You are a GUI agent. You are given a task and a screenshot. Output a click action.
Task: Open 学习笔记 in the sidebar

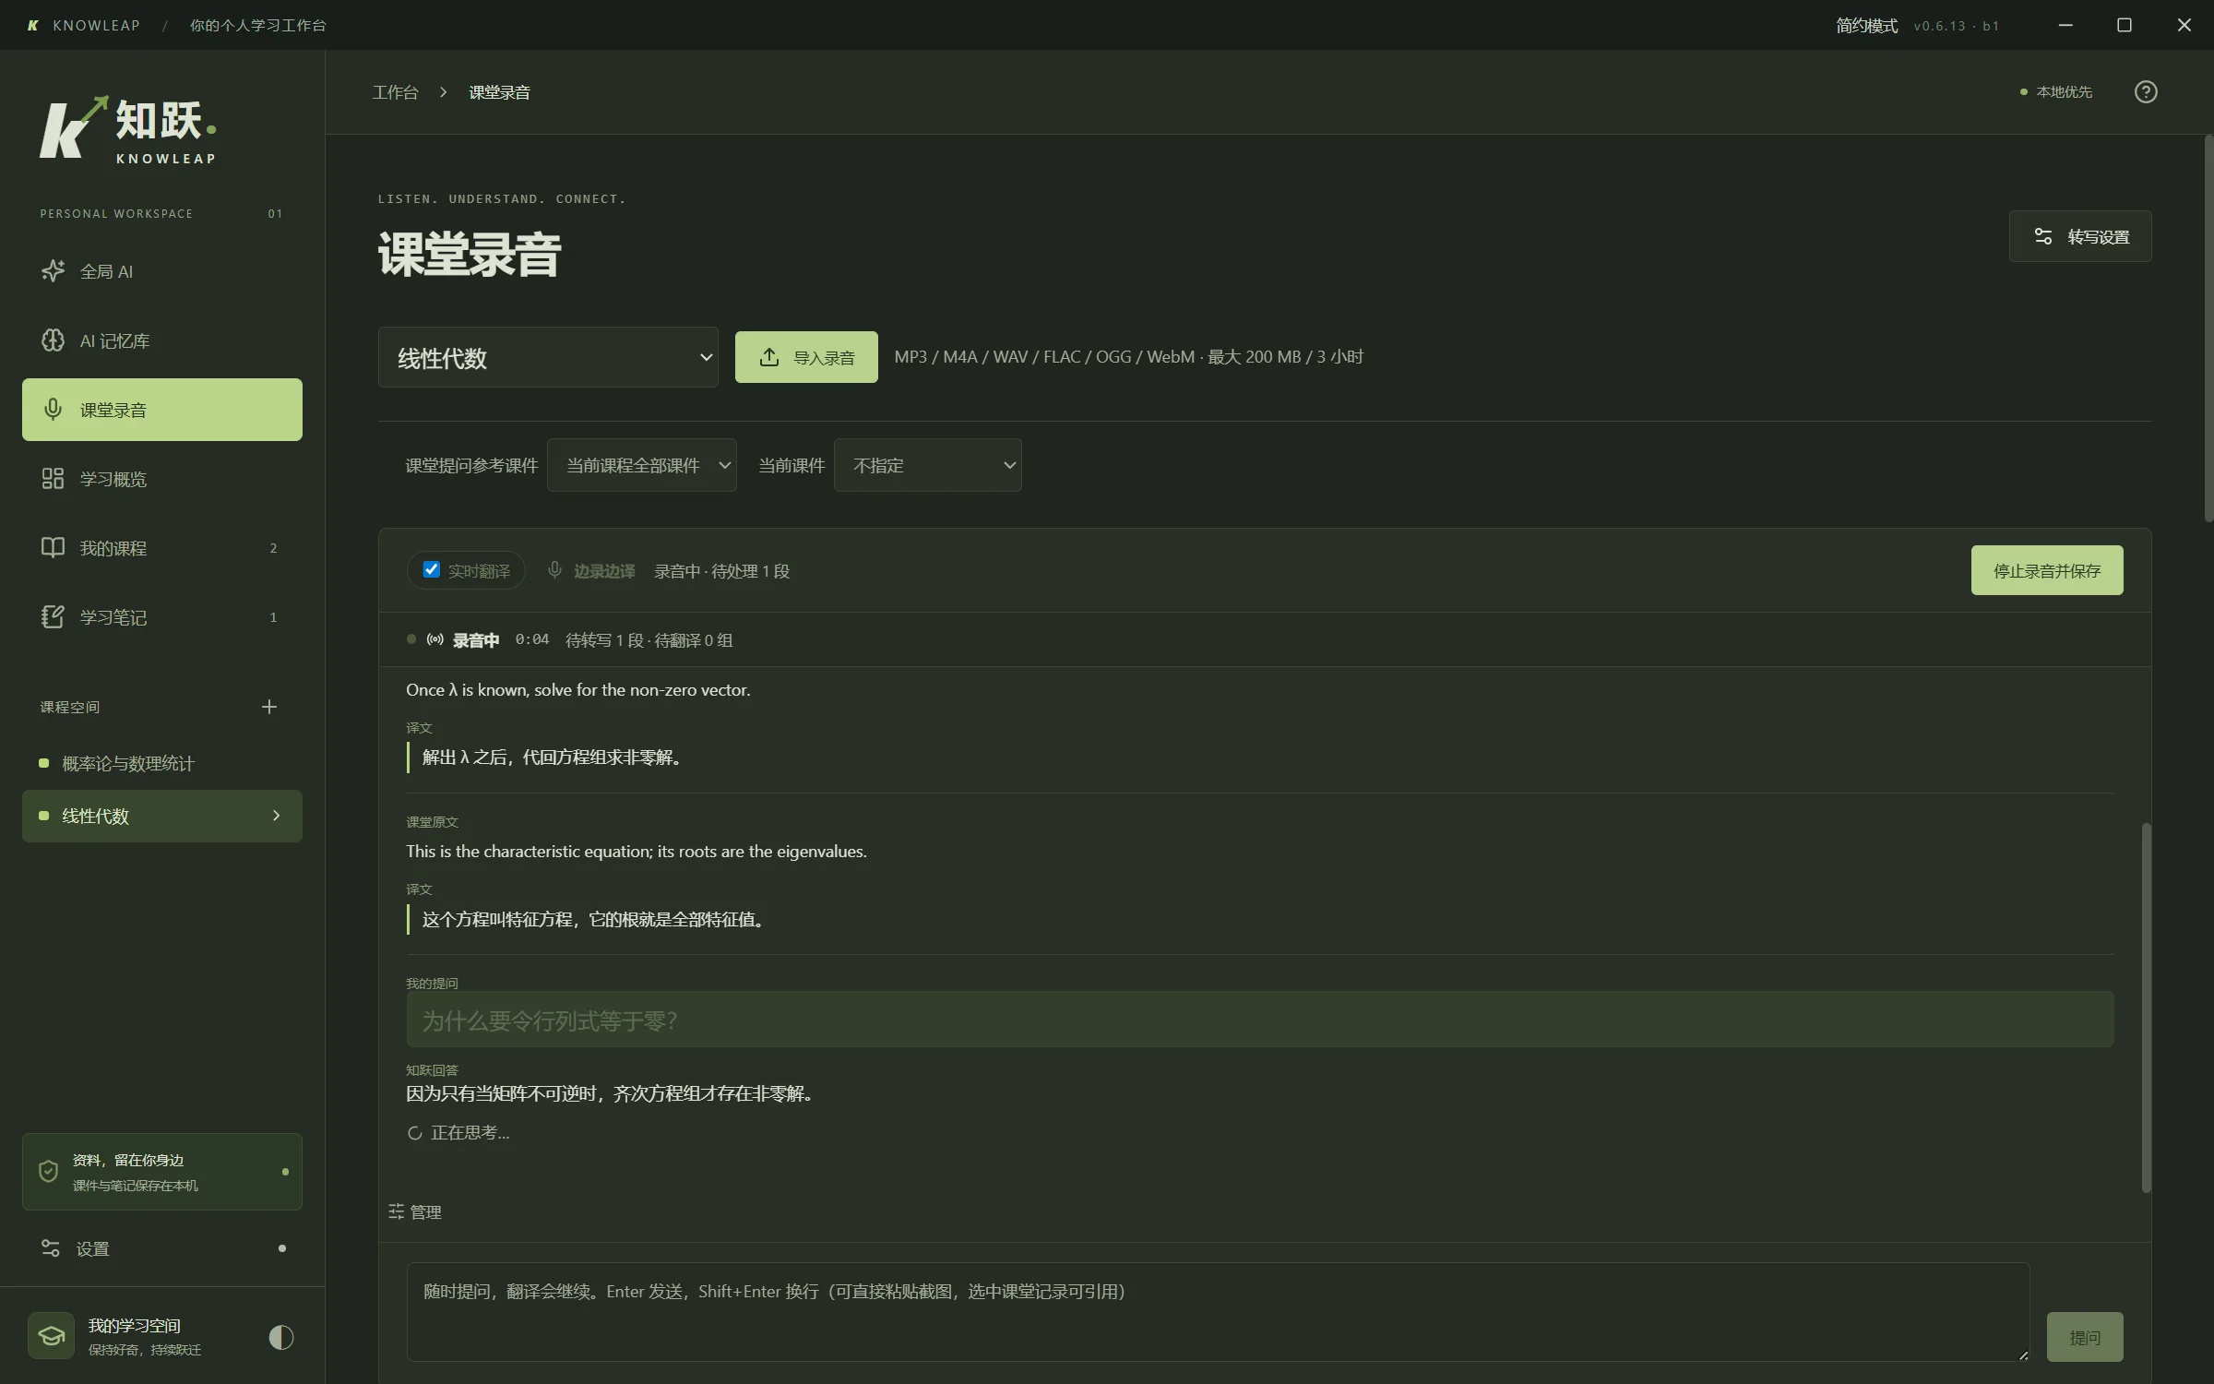[161, 617]
